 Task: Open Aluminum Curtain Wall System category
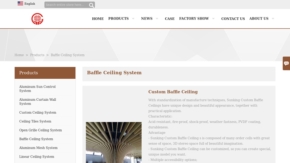tap(38, 102)
